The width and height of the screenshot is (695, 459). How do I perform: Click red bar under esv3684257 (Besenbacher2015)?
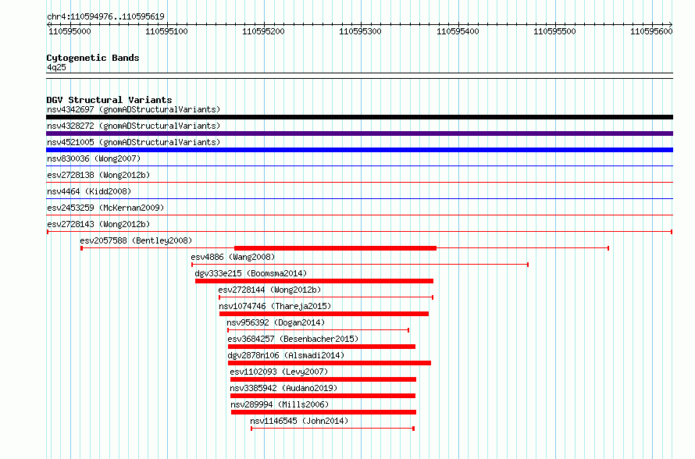pos(322,347)
